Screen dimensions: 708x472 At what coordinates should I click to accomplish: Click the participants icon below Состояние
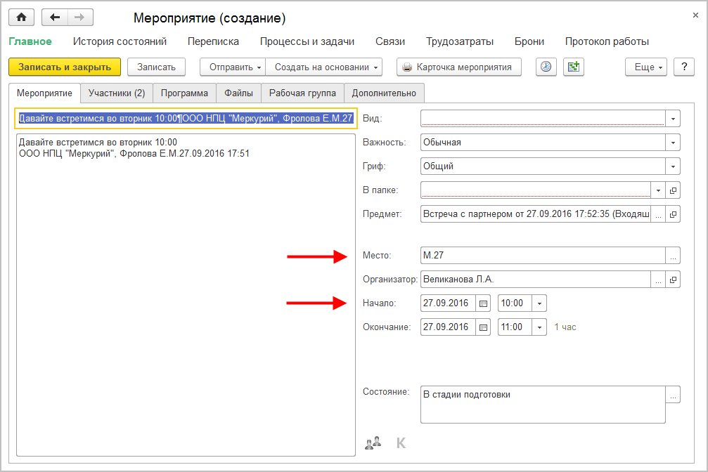[x=373, y=443]
